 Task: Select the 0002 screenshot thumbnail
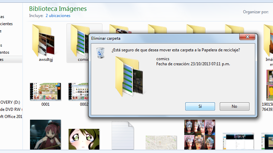click(78, 91)
